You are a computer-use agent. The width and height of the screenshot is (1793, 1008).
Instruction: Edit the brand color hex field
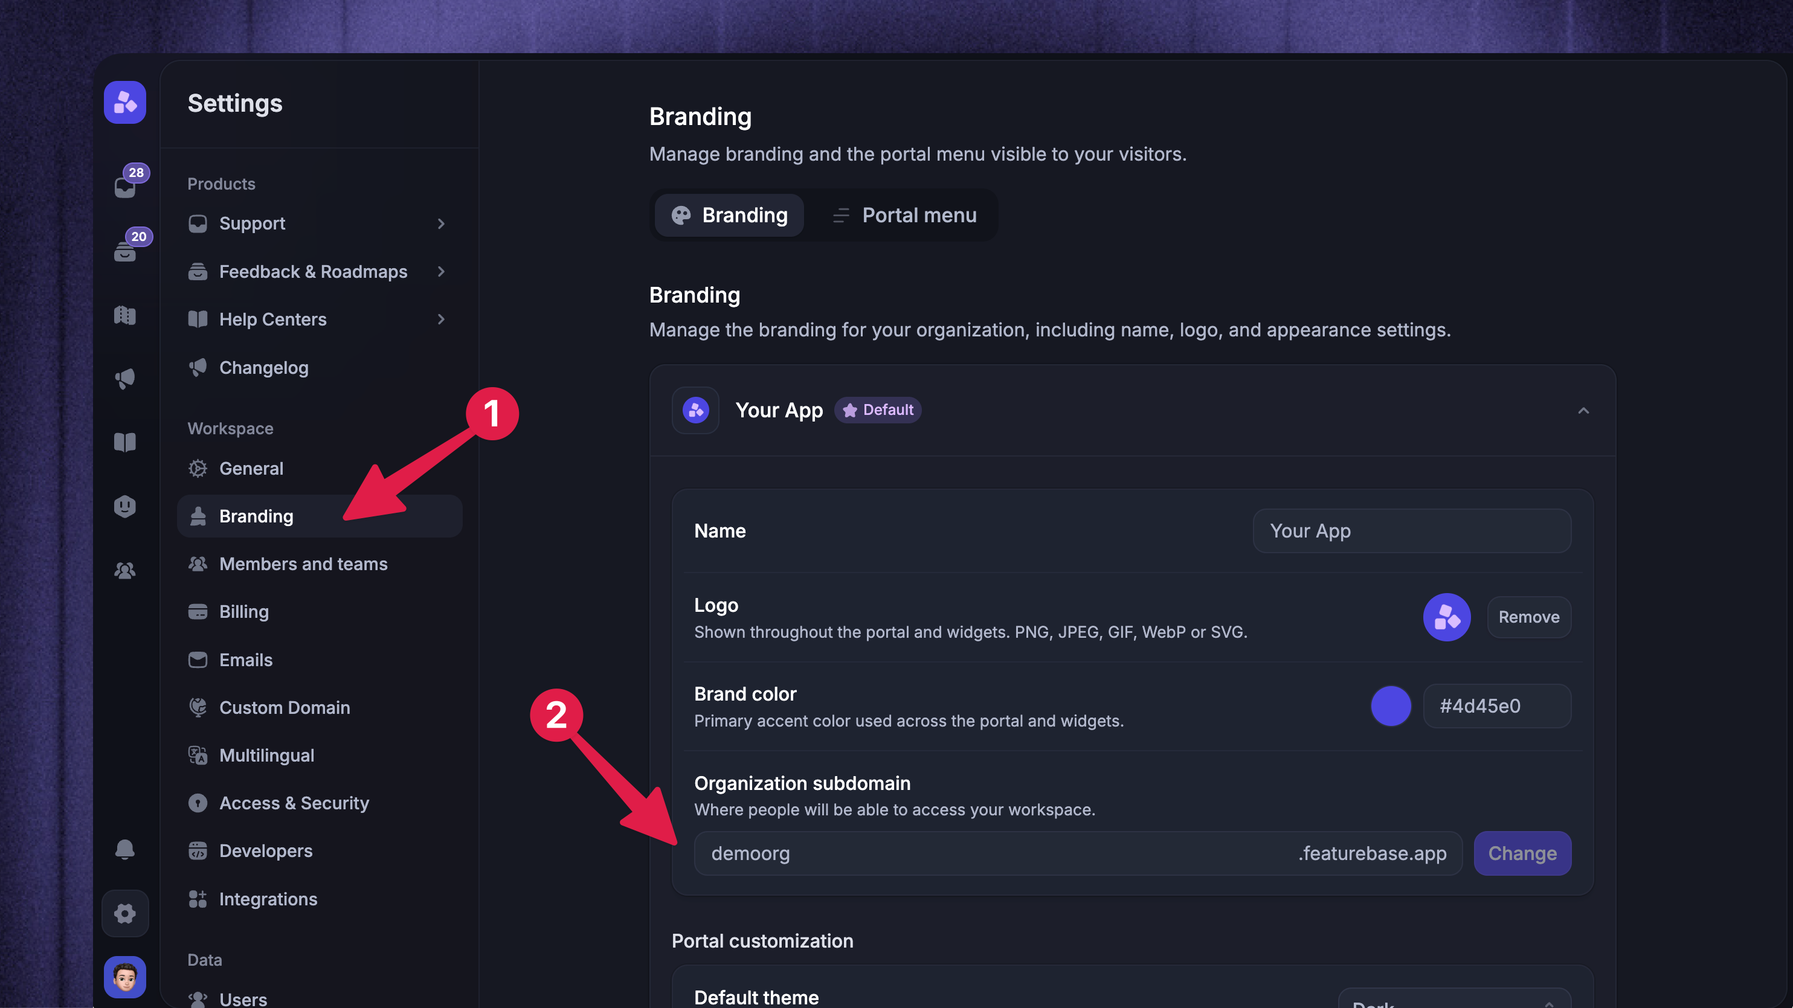(1496, 706)
